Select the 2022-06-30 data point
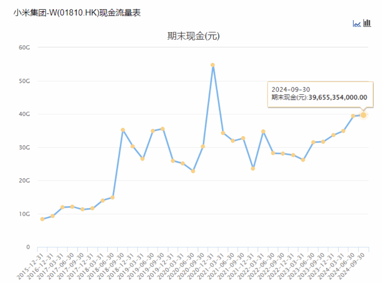This screenshot has width=382, height=283. point(273,153)
